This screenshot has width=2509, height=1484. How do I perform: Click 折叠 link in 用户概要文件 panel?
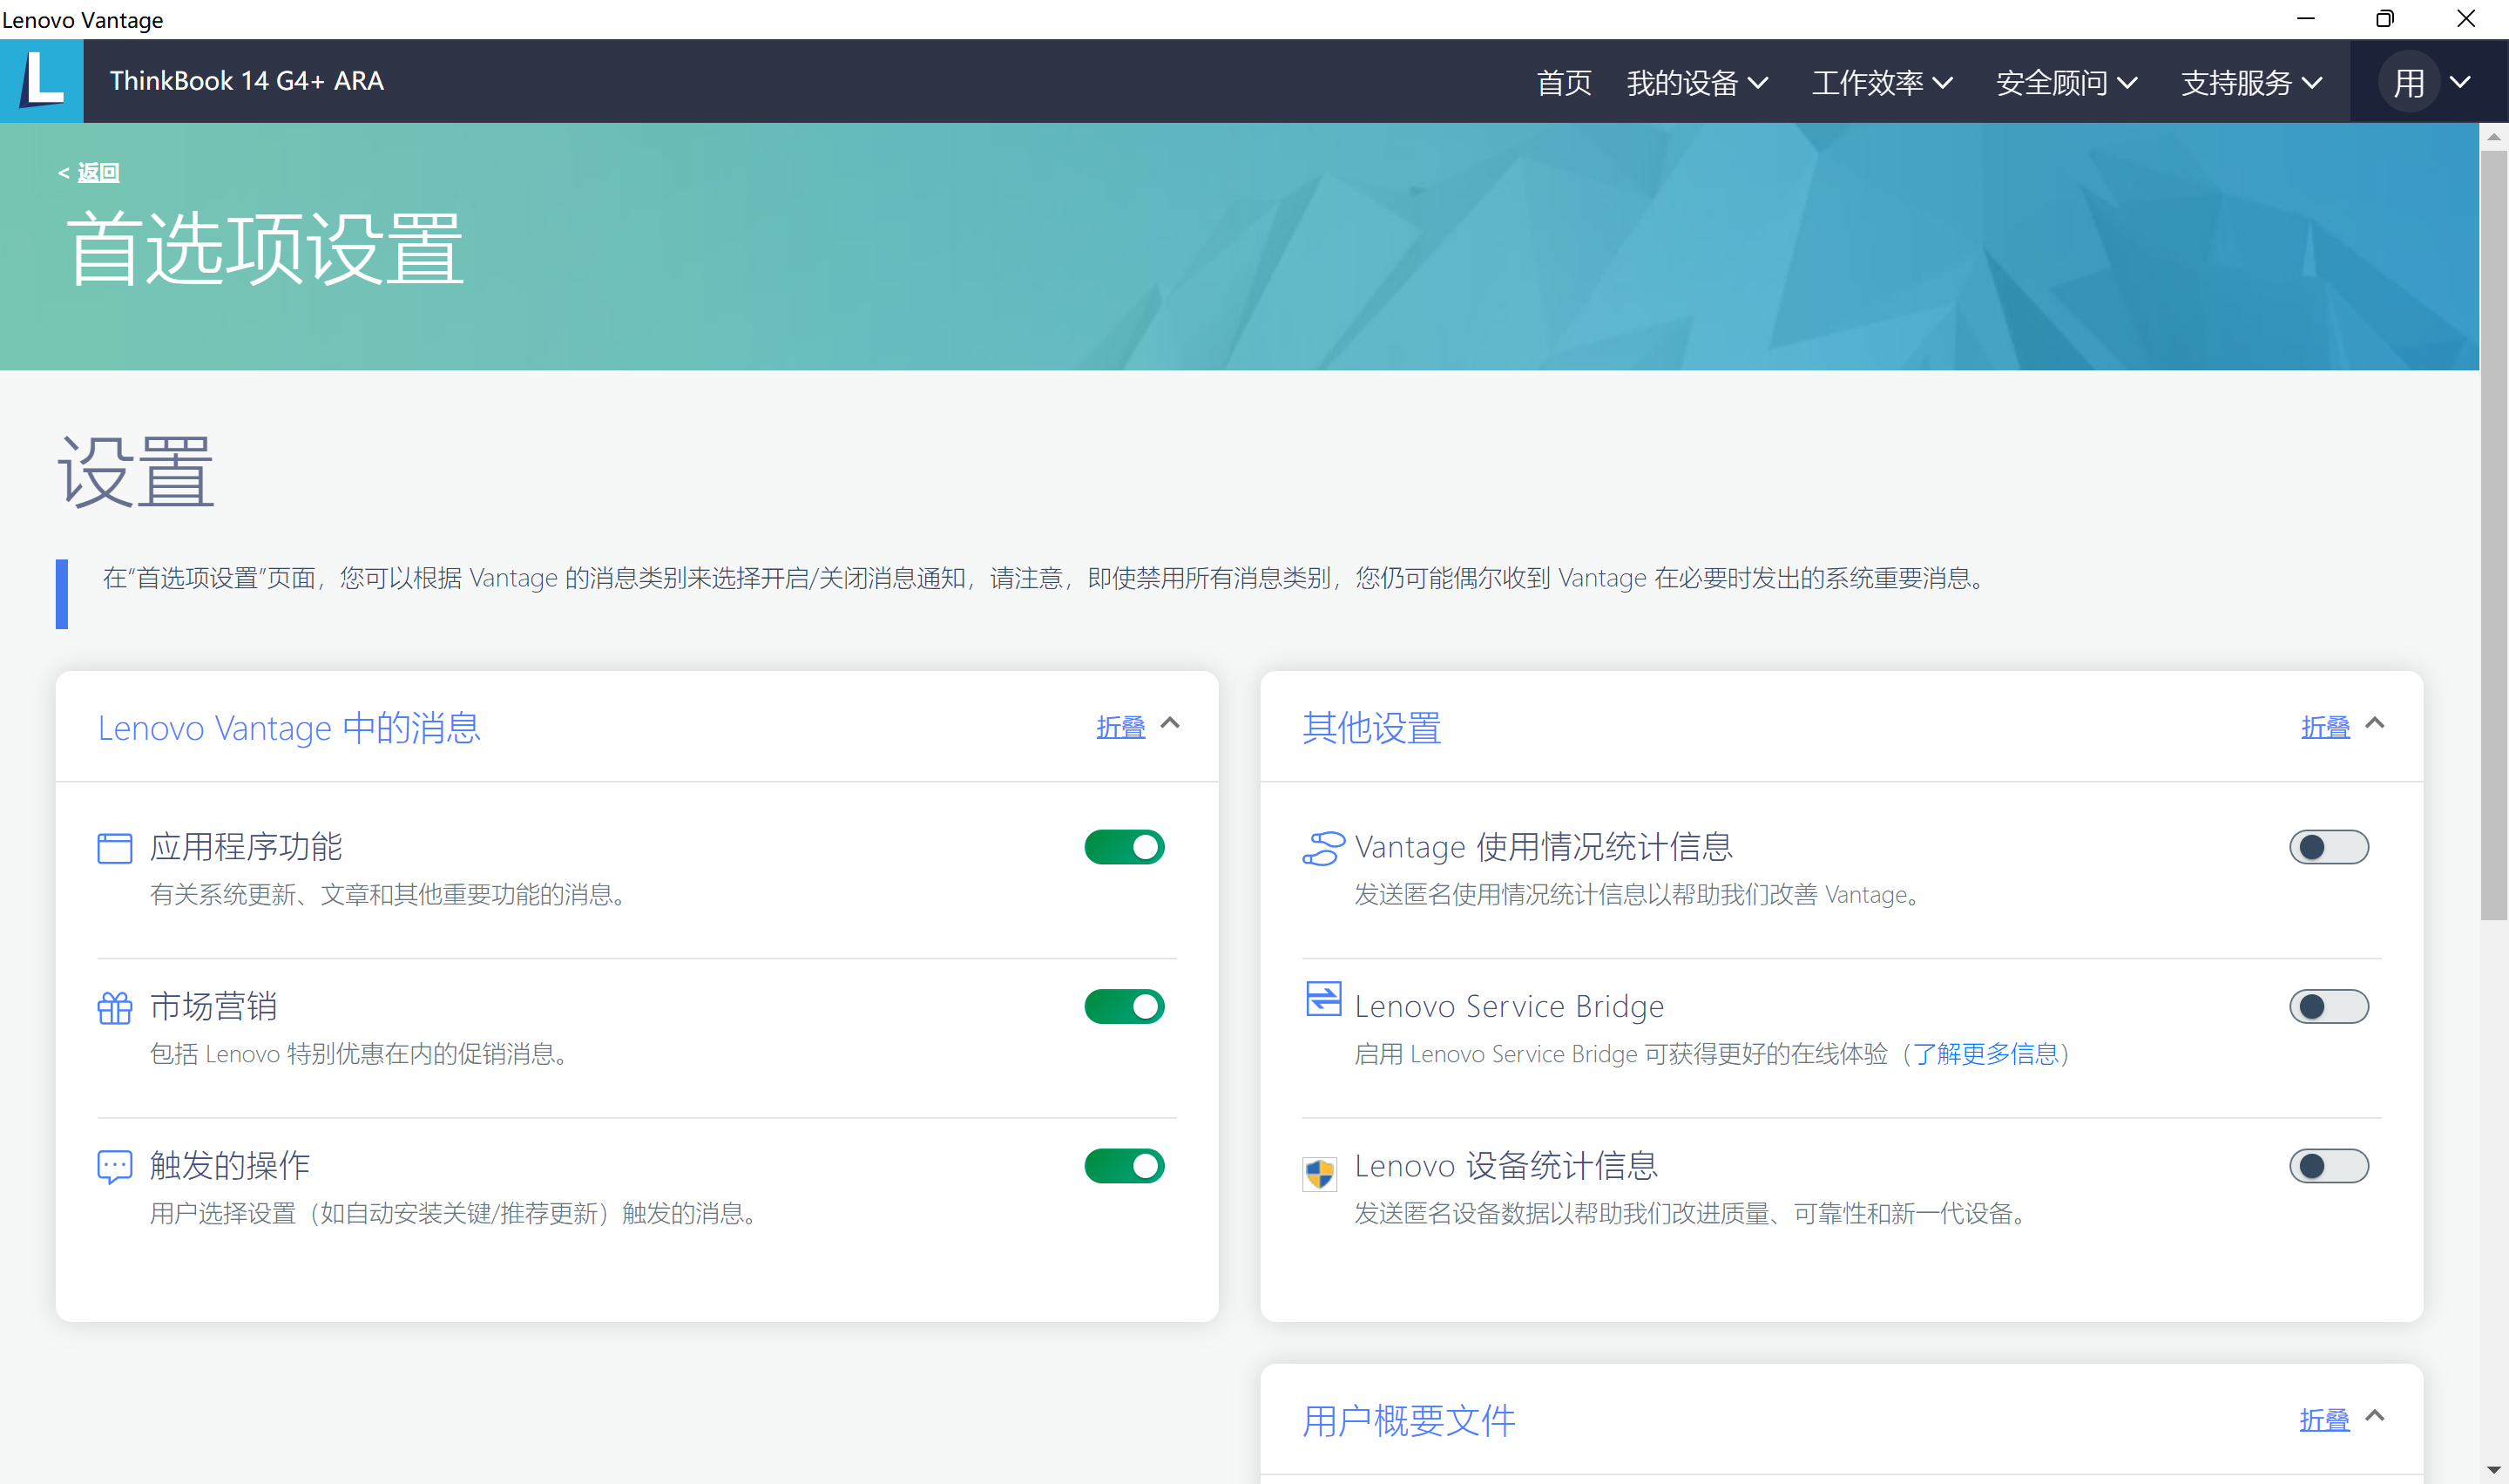pos(2324,1420)
